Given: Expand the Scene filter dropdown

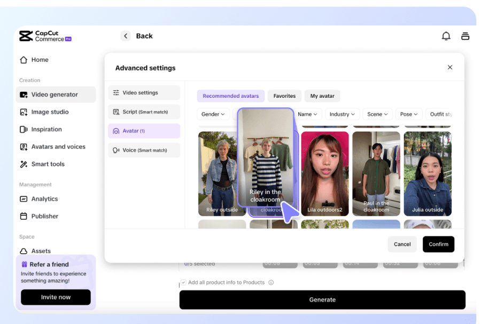Looking at the screenshot, I should (x=377, y=114).
